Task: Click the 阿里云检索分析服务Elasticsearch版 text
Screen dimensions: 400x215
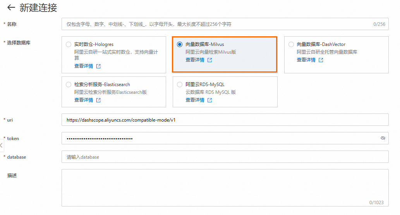Action: 110,92
